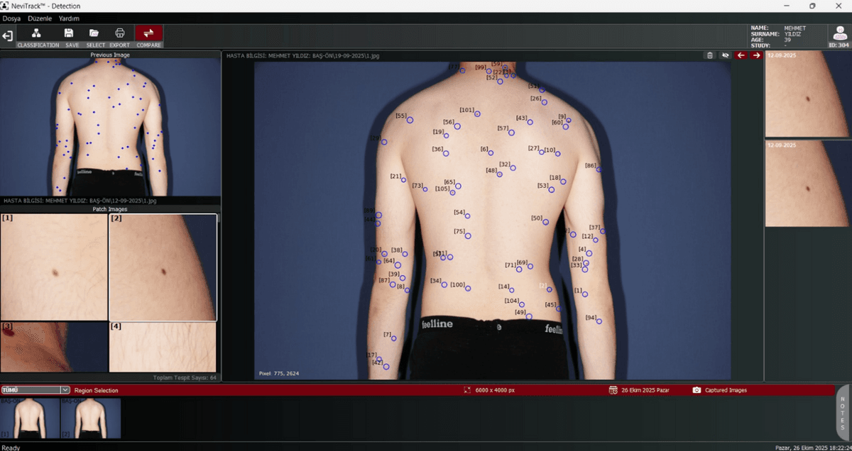
Task: Select patch image 1
Action: tap(55, 267)
